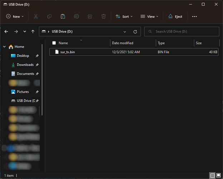
Task: Go forward with the right arrow
Action: point(16,31)
